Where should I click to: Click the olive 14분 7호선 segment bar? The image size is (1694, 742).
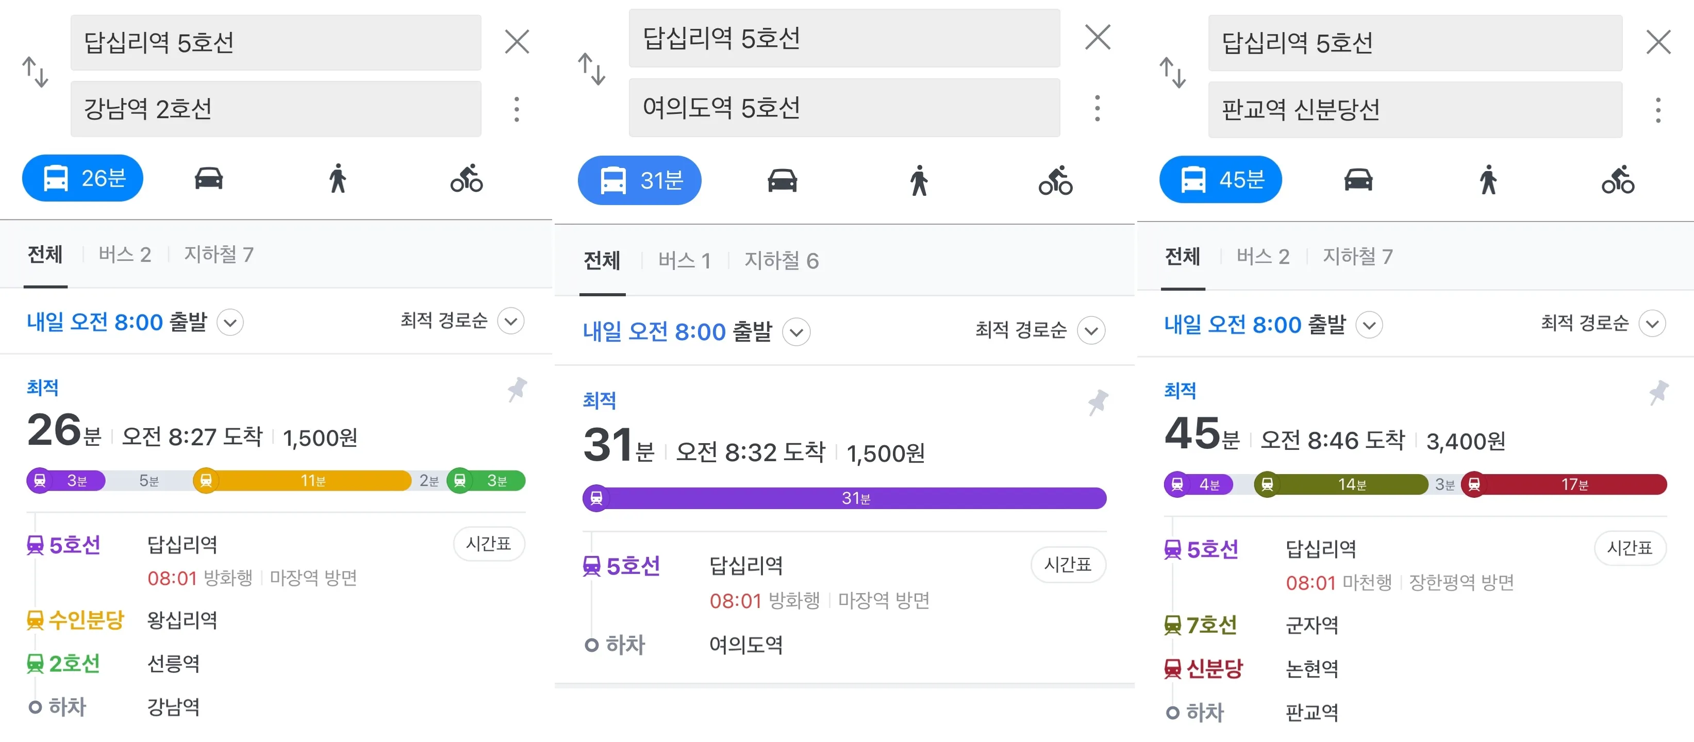(1341, 484)
